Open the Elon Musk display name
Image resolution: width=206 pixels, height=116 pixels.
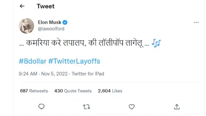pos(50,22)
